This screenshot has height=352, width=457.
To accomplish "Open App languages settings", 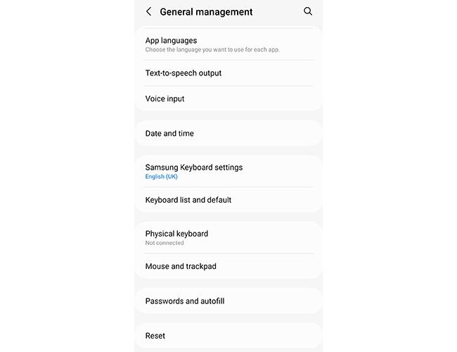I will pyautogui.click(x=228, y=44).
